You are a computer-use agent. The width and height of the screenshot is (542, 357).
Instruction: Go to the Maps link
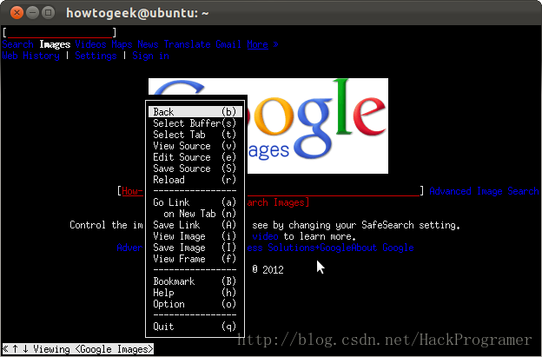122,44
